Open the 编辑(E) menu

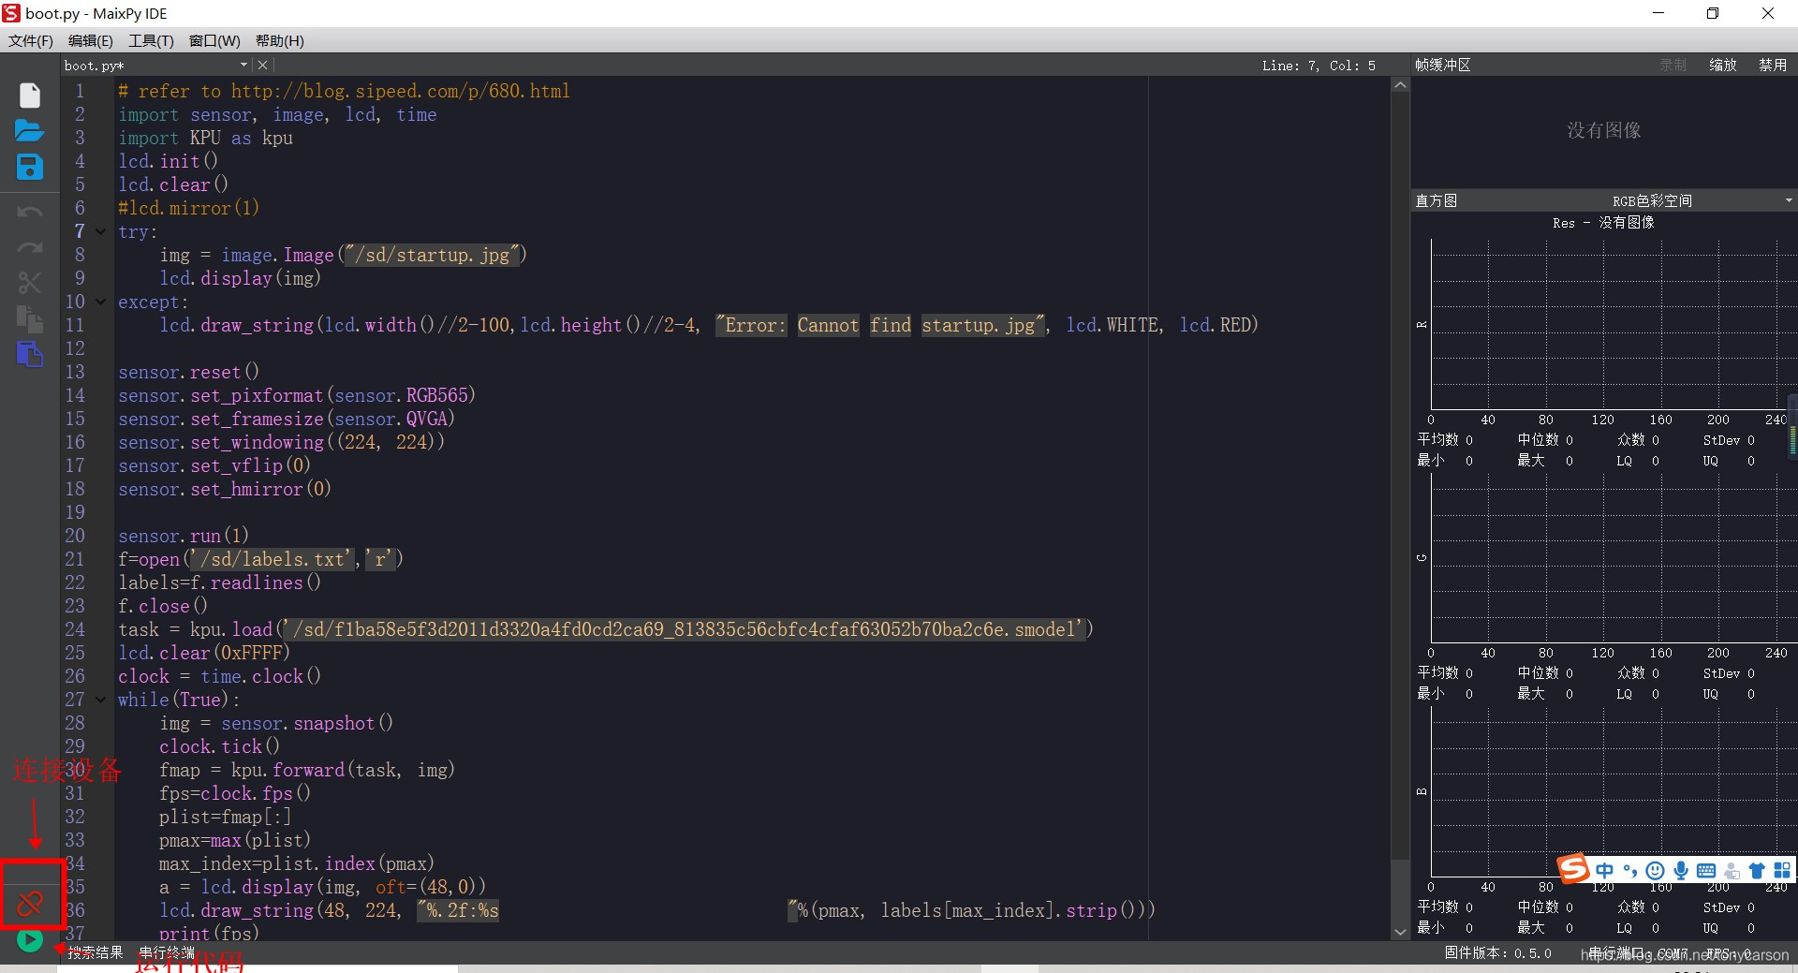tap(90, 40)
